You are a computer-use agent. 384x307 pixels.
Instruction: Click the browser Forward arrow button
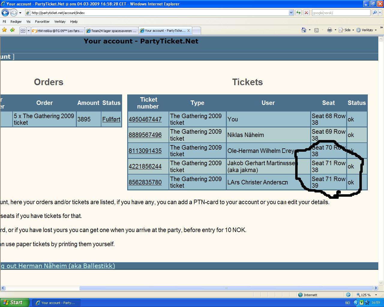coord(14,13)
